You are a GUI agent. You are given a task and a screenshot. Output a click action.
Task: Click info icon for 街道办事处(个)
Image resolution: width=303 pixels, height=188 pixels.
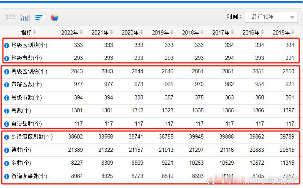7,176
